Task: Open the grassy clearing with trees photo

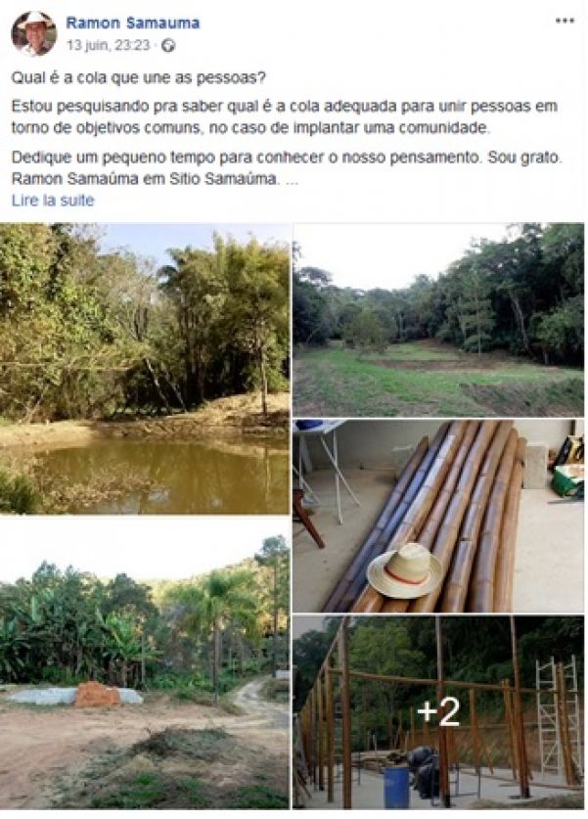Action: (x=438, y=320)
